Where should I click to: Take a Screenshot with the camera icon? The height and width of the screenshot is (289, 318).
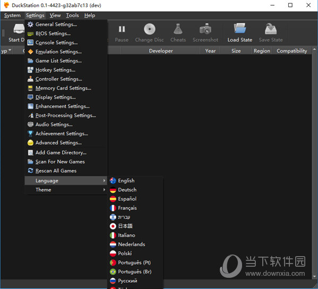coord(205,29)
